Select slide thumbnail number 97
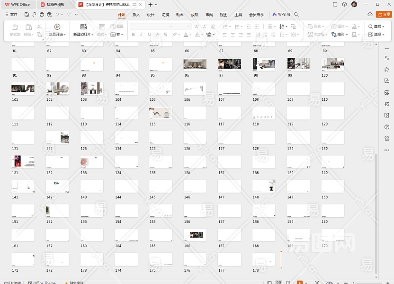The height and width of the screenshot is (284, 394). pos(229,64)
